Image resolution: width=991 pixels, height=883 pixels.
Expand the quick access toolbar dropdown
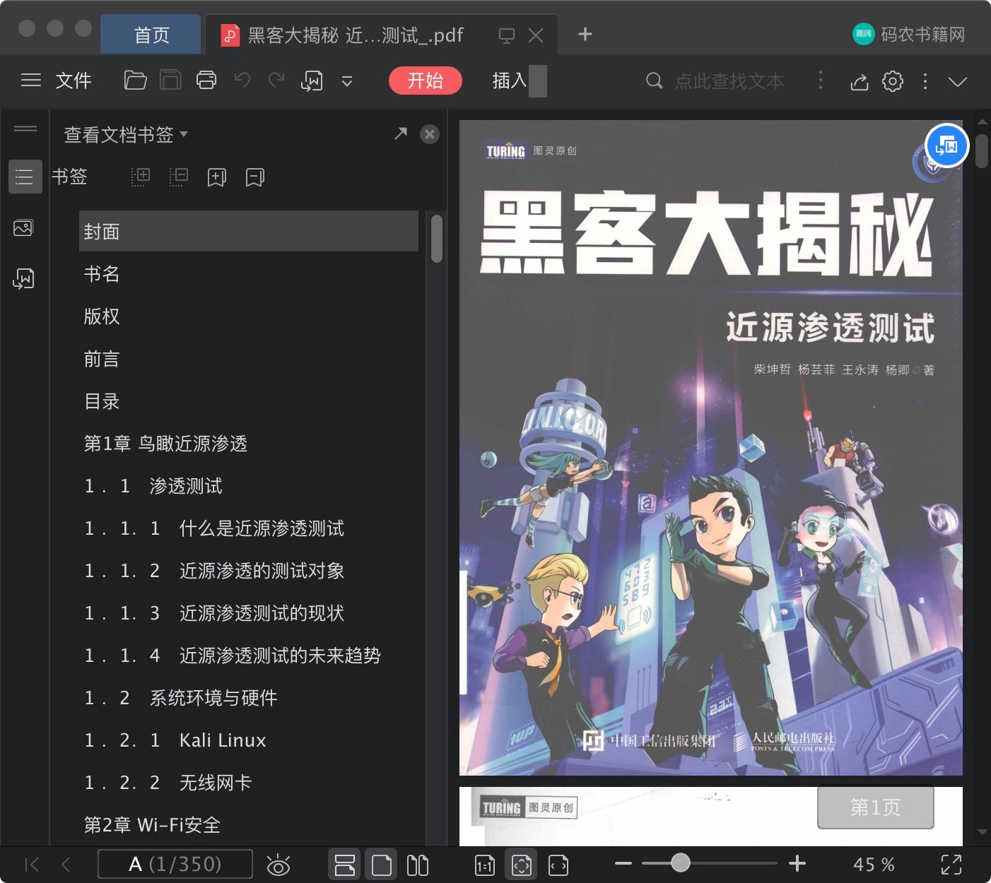(x=347, y=81)
